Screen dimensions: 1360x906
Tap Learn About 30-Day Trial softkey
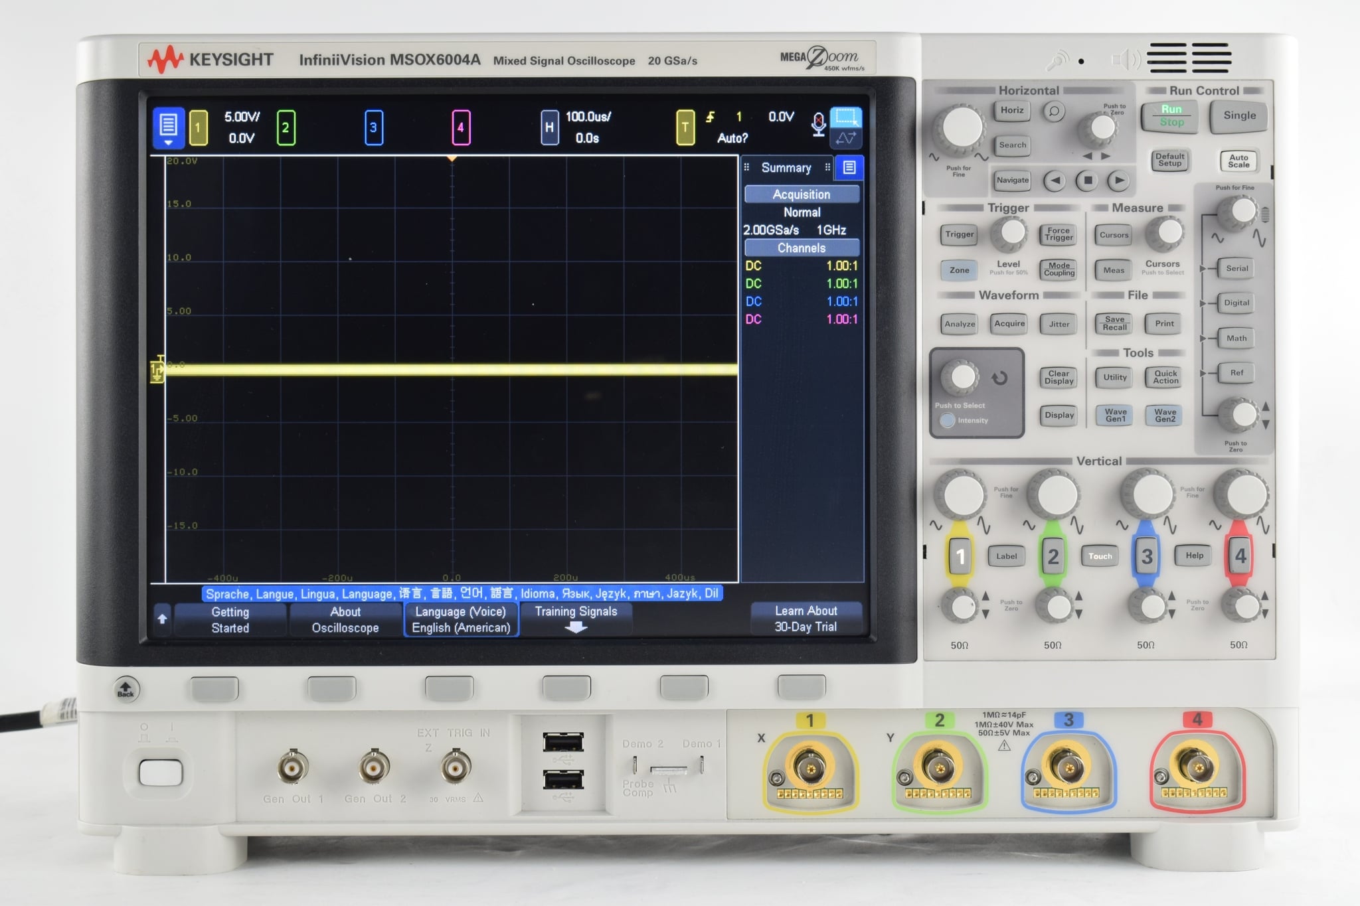[806, 619]
